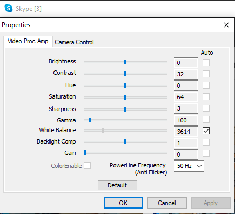Uncheck Auto for White Balance
Screen dimensions: 235x214
tap(206, 131)
